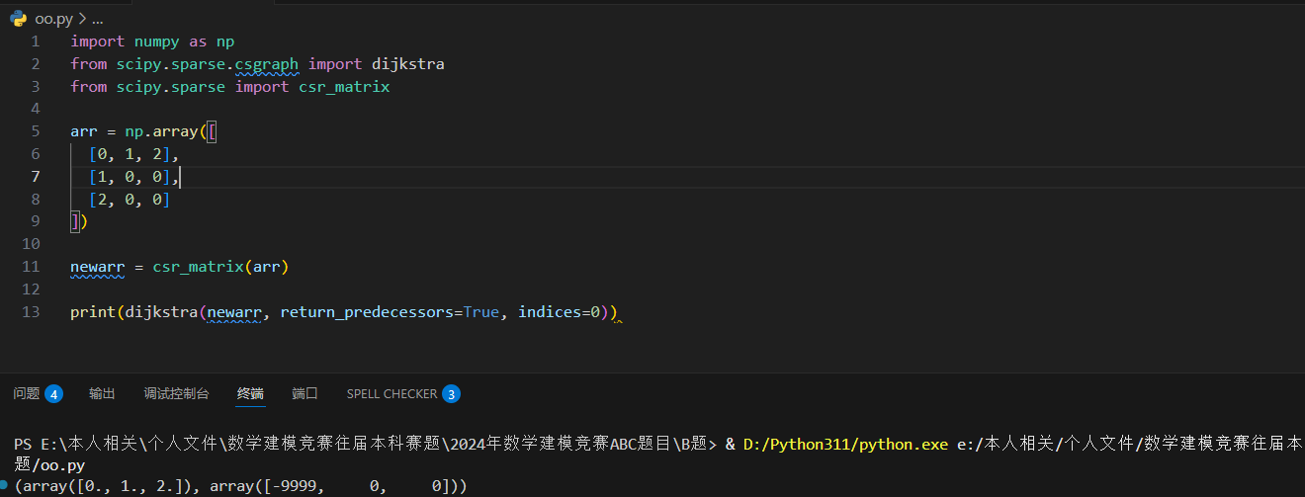Switch to the 问题 problems tab
The height and width of the screenshot is (497, 1305).
[38, 393]
